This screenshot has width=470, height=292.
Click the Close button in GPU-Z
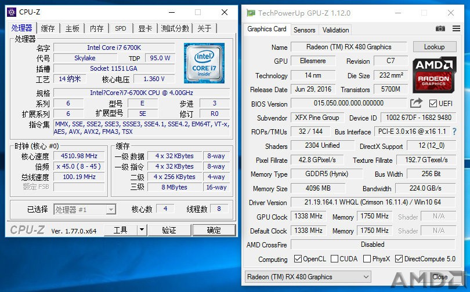(x=440, y=277)
